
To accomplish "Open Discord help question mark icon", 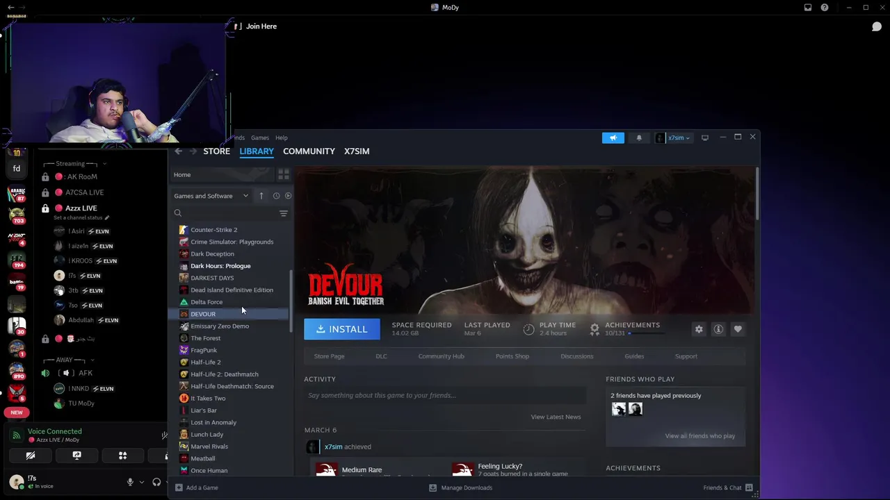I will [x=825, y=8].
